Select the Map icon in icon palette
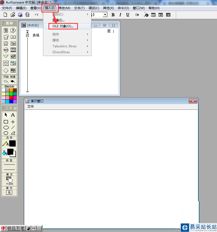Image resolution: width=217 pixels, height=232 pixels. pyautogui.click(x=13, y=43)
